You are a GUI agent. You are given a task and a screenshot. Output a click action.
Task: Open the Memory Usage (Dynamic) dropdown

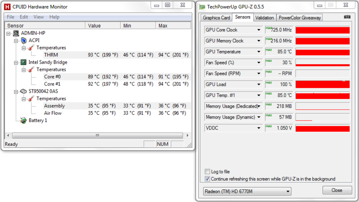[258, 117]
